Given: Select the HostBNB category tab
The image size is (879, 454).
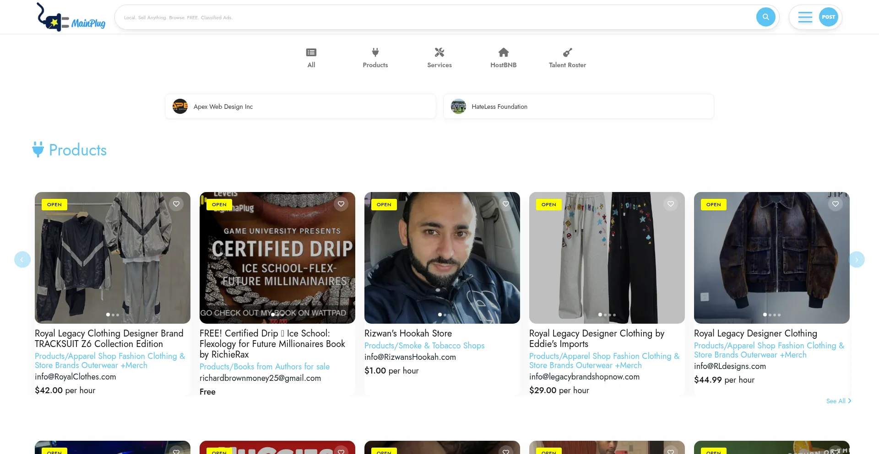Looking at the screenshot, I should coord(504,58).
